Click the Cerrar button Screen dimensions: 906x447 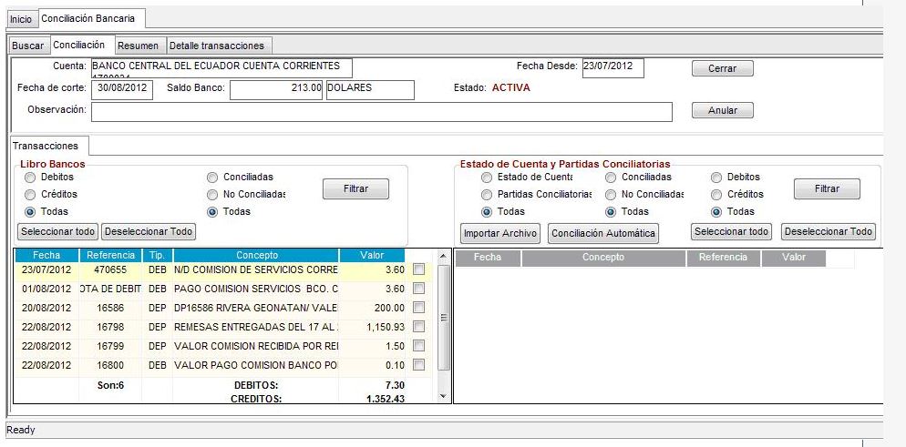722,68
